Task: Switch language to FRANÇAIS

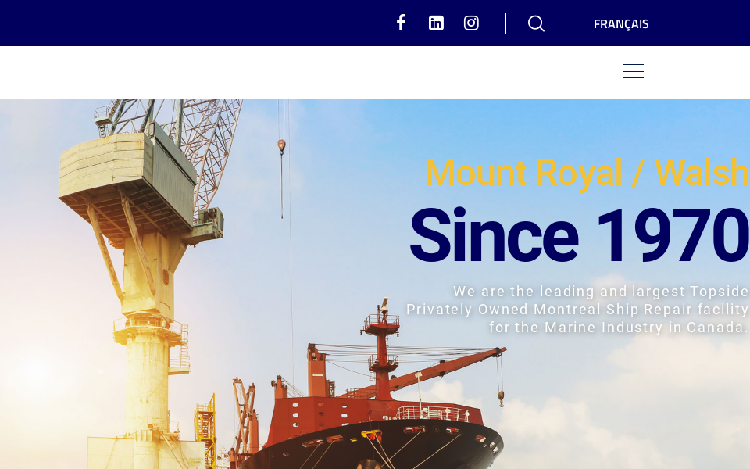Action: point(621,23)
